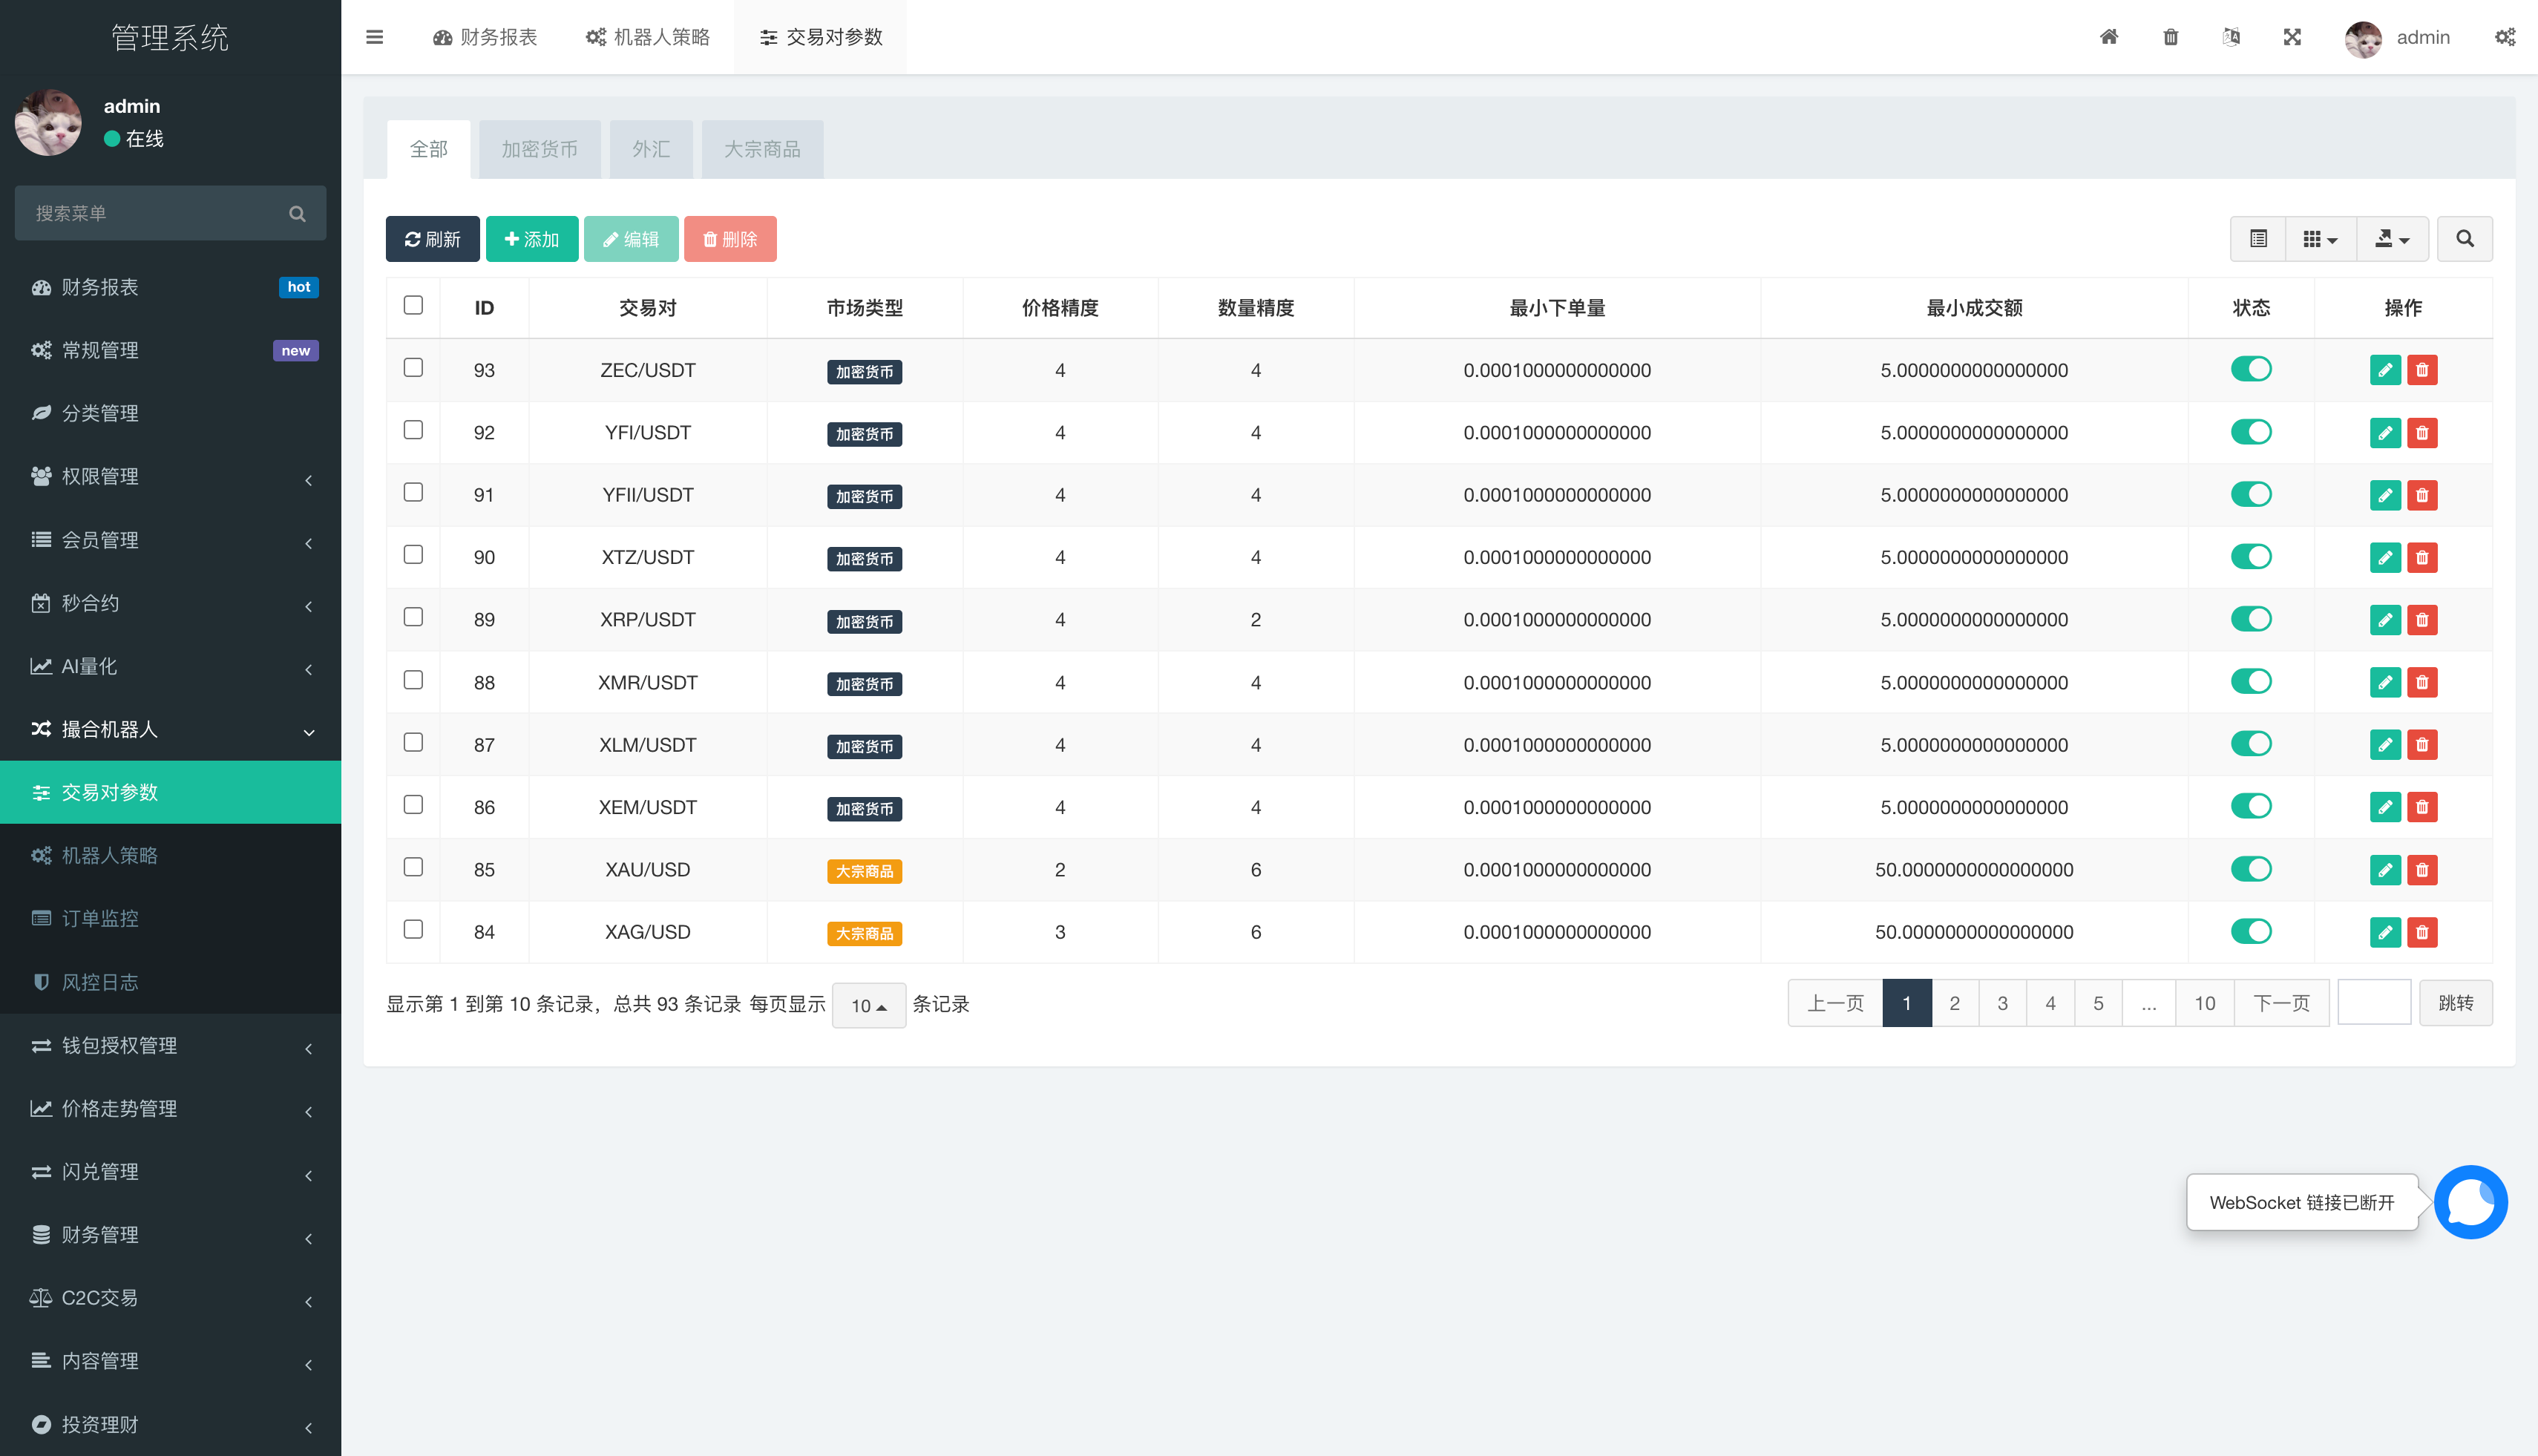Viewport: 2538px width, 1456px height.
Task: Click the trash icon in top bar
Action: pos(2170,37)
